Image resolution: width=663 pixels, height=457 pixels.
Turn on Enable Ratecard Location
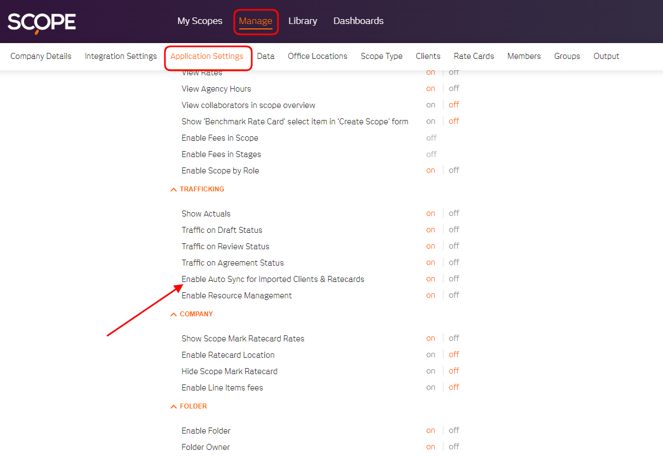(431, 354)
